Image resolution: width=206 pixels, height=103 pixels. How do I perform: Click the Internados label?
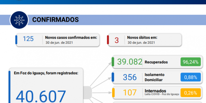pos(155,91)
